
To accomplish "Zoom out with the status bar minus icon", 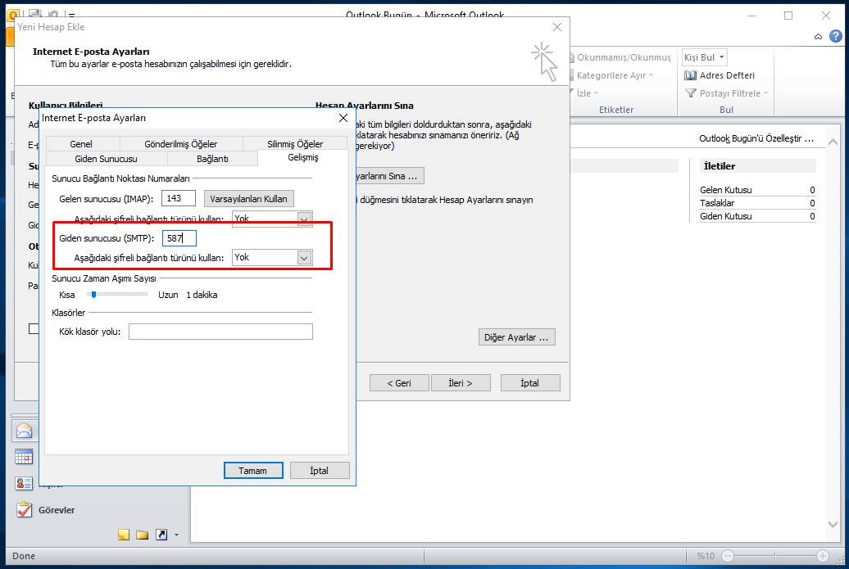I will 728,555.
